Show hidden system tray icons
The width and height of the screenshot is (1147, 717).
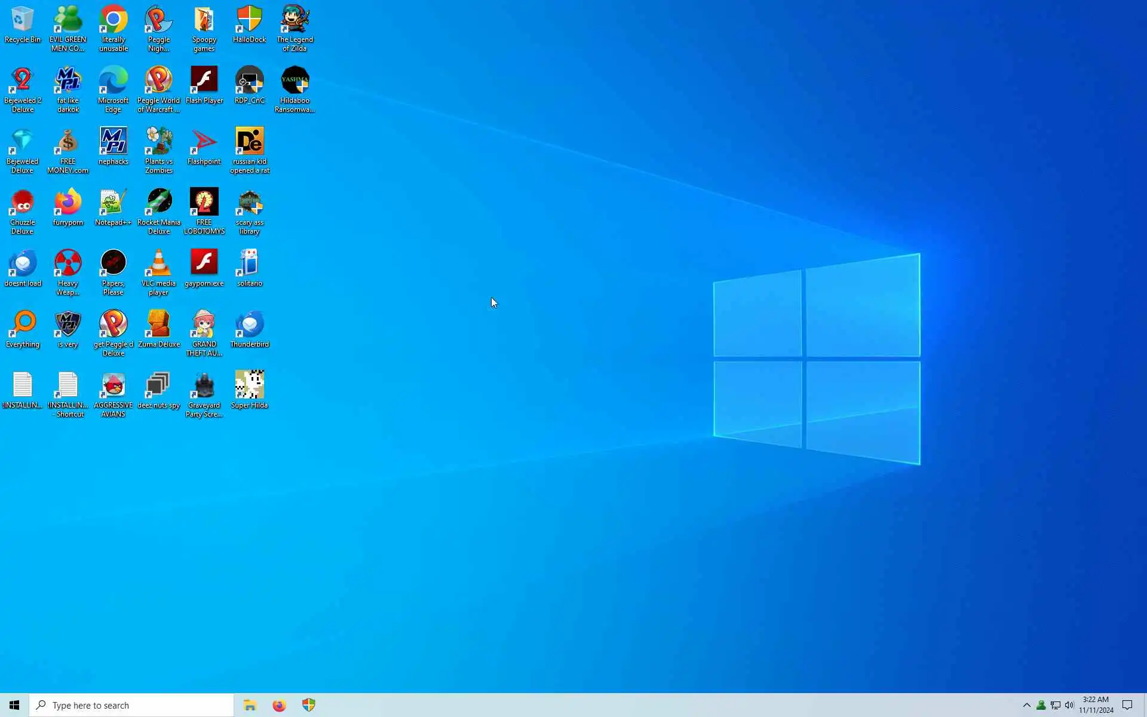(x=1026, y=705)
